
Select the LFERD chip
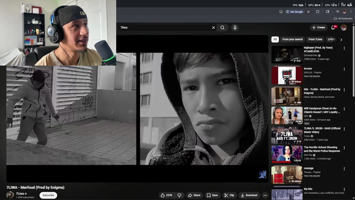331,39
